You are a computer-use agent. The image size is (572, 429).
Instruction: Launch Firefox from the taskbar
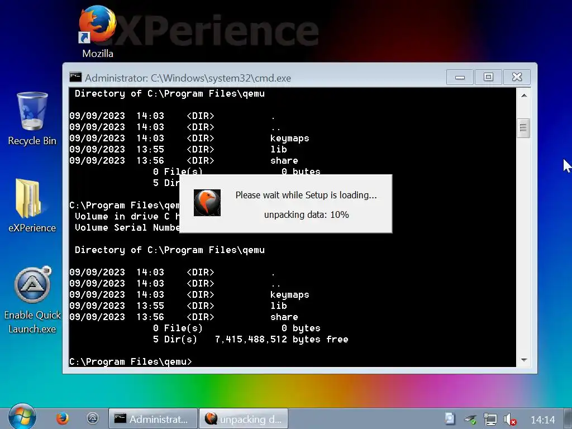tap(63, 418)
